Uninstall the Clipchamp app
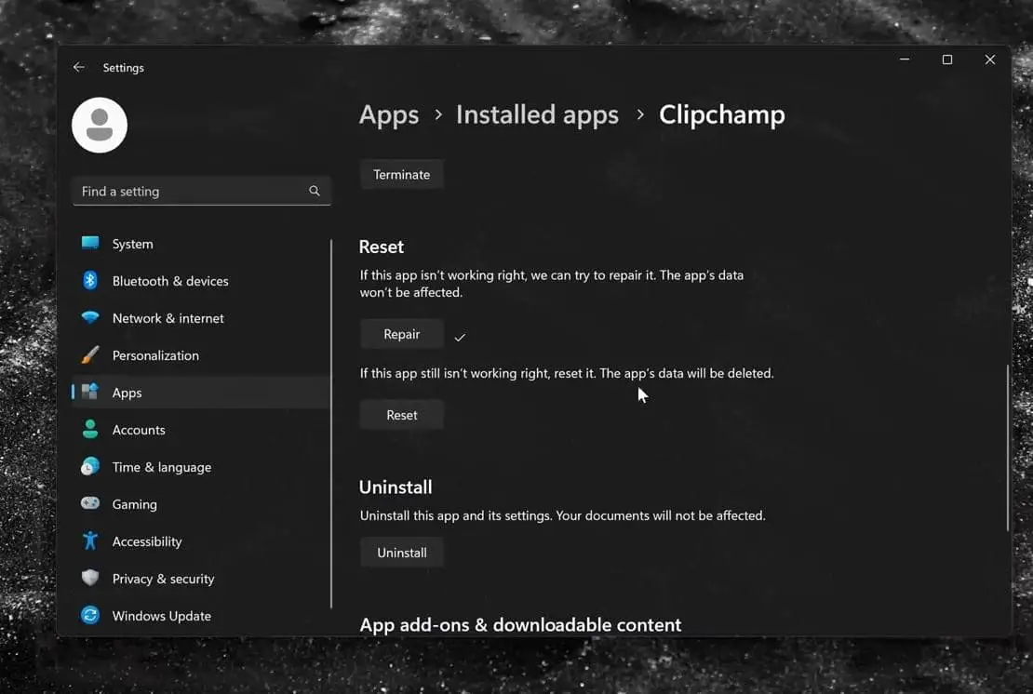This screenshot has width=1033, height=694. [401, 552]
